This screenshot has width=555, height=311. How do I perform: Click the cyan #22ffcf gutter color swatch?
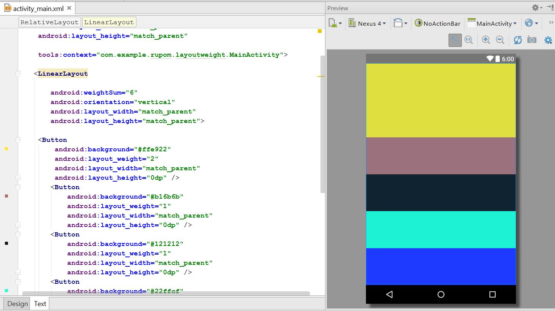6,291
